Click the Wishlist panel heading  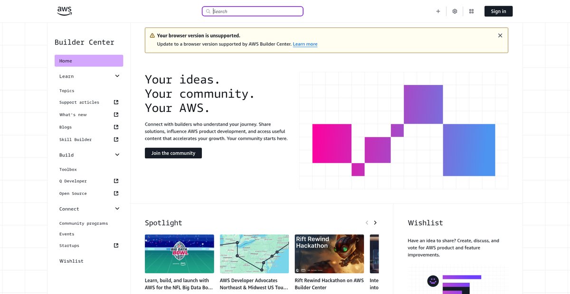point(426,223)
